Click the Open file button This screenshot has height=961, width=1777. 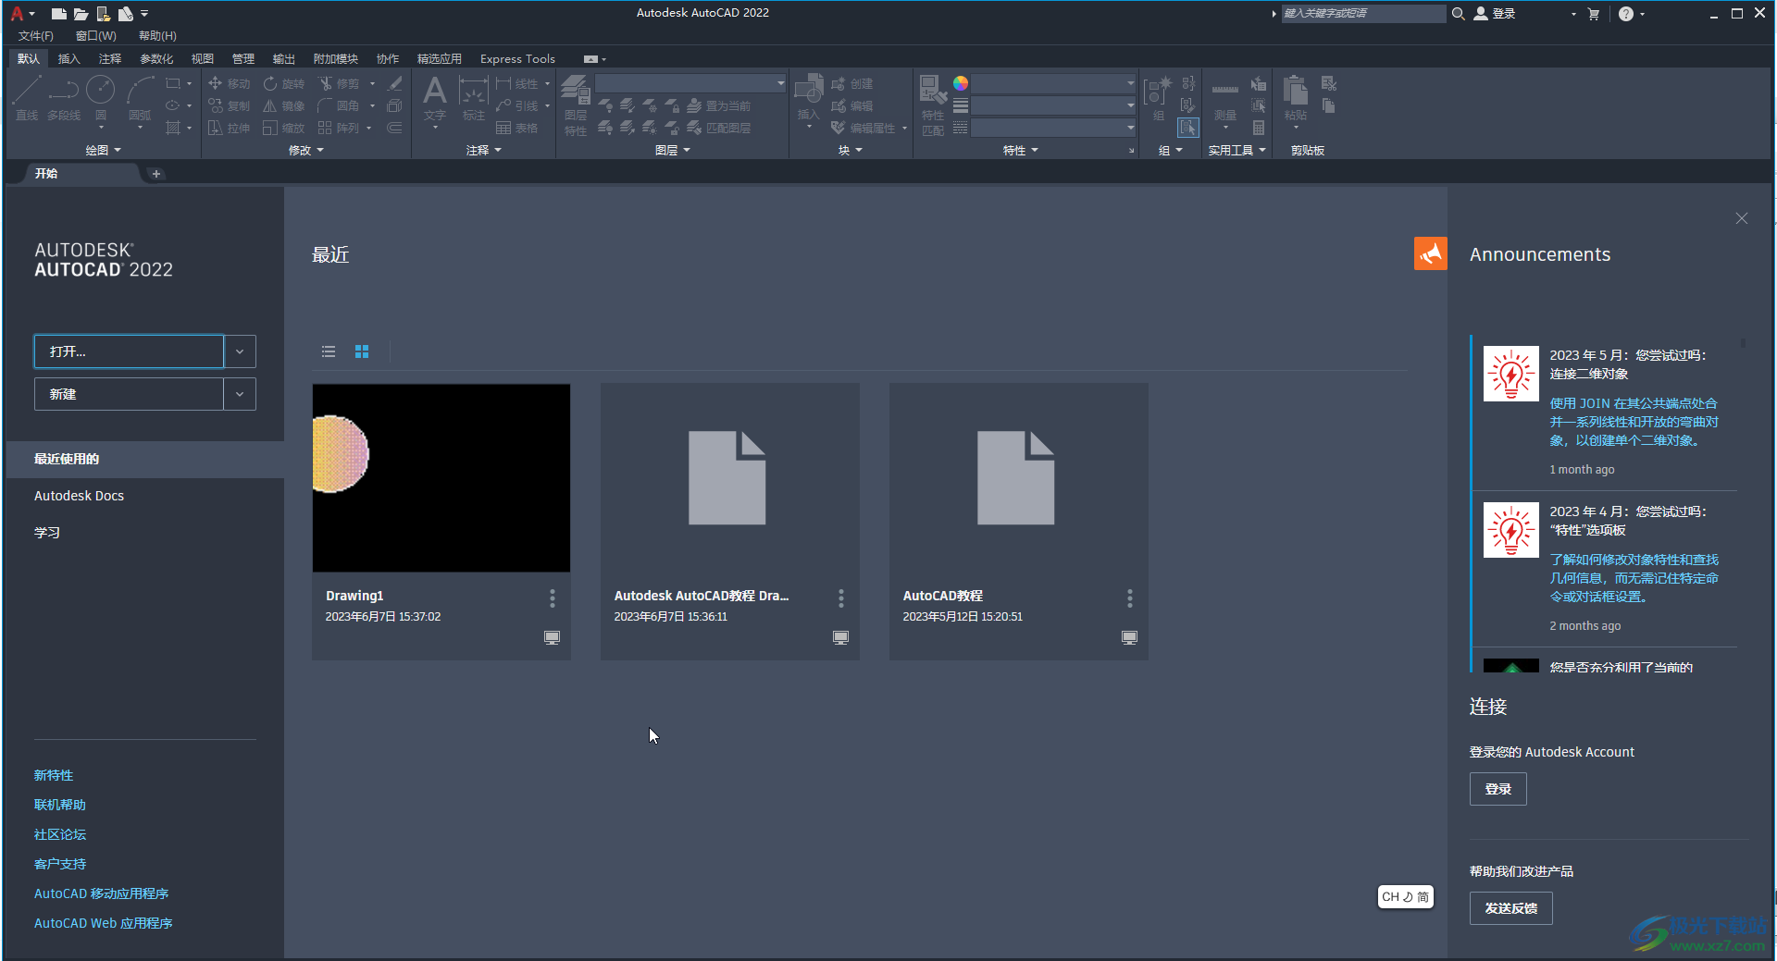point(129,351)
